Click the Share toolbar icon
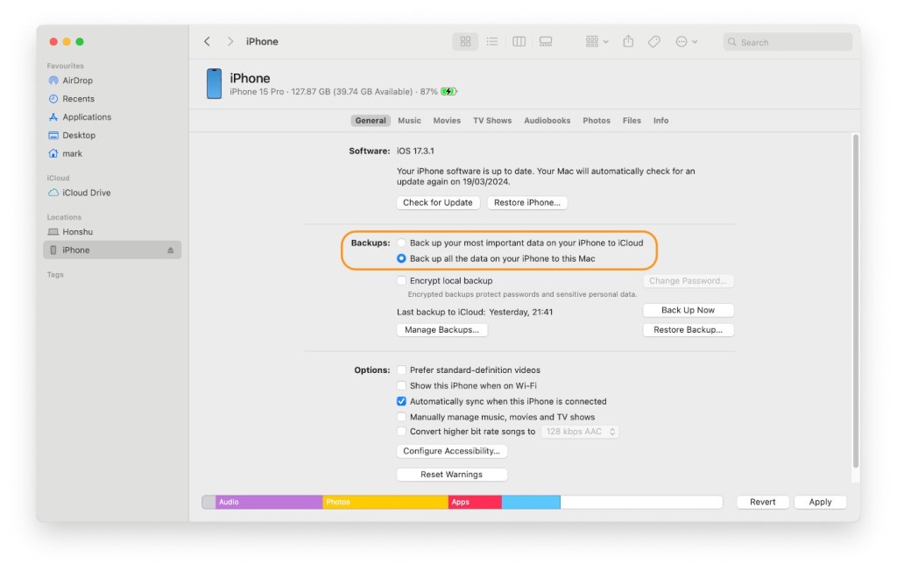The width and height of the screenshot is (897, 570). pyautogui.click(x=628, y=41)
